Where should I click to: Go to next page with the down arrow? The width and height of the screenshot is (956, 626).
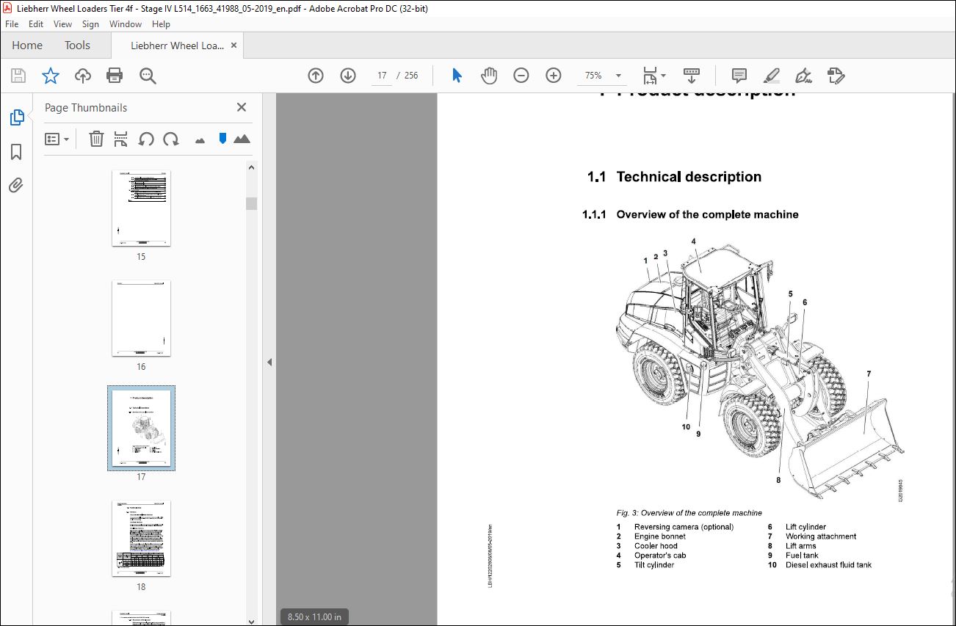pos(348,76)
